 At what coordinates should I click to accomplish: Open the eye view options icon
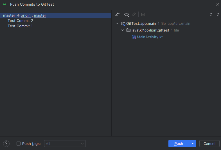pos(127,14)
